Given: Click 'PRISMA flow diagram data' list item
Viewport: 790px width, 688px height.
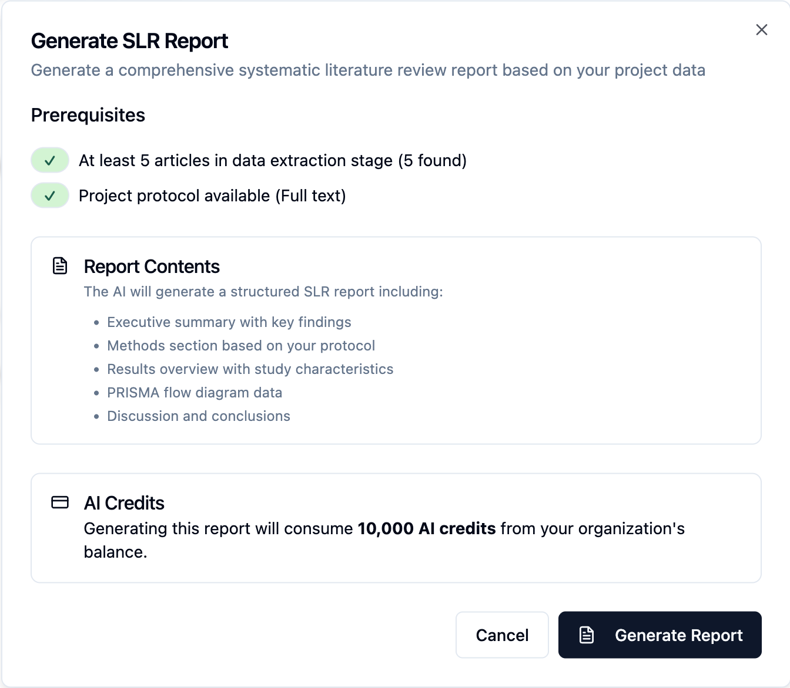Looking at the screenshot, I should coord(195,393).
